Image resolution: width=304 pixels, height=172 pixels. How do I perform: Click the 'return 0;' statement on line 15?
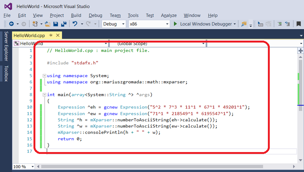(x=70, y=139)
